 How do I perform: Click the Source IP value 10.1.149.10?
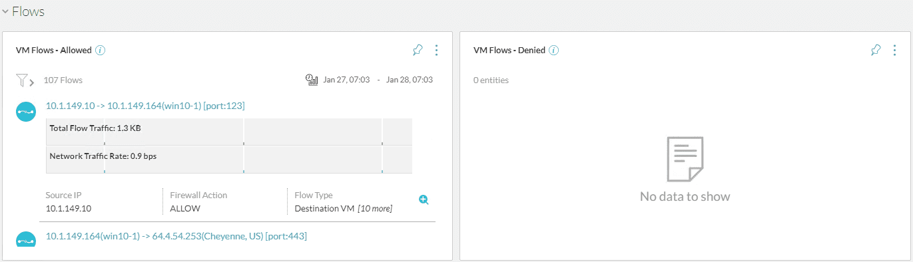click(x=68, y=209)
